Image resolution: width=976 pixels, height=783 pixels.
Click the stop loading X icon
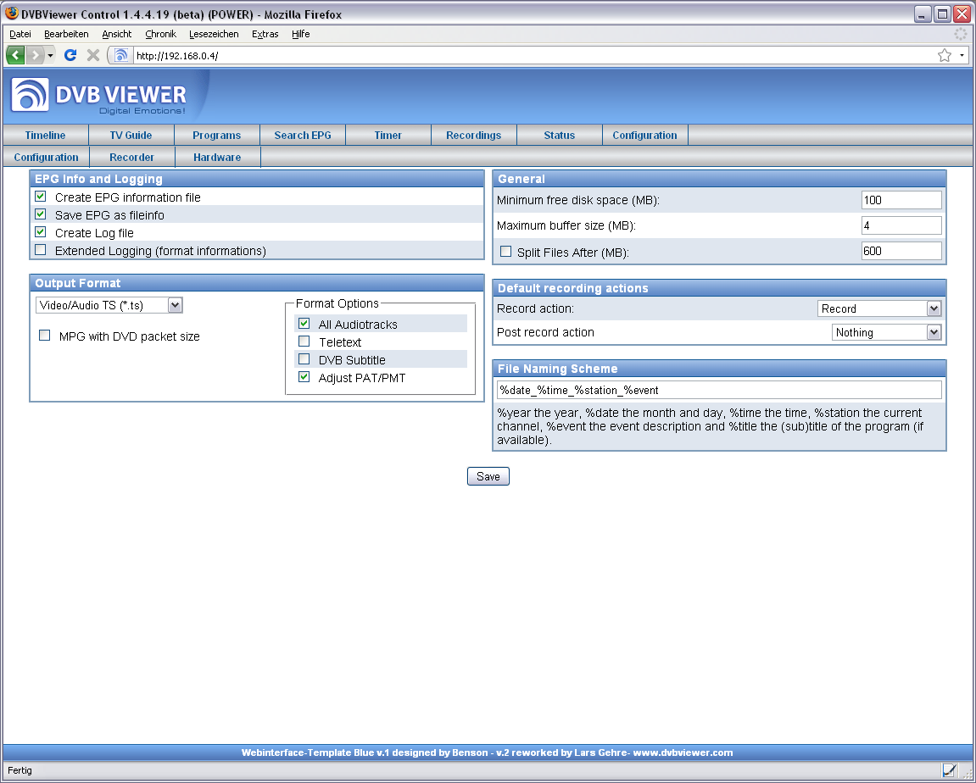tap(93, 55)
